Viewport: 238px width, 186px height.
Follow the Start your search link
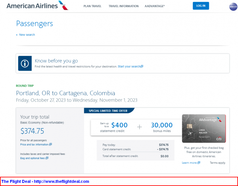[129, 66]
